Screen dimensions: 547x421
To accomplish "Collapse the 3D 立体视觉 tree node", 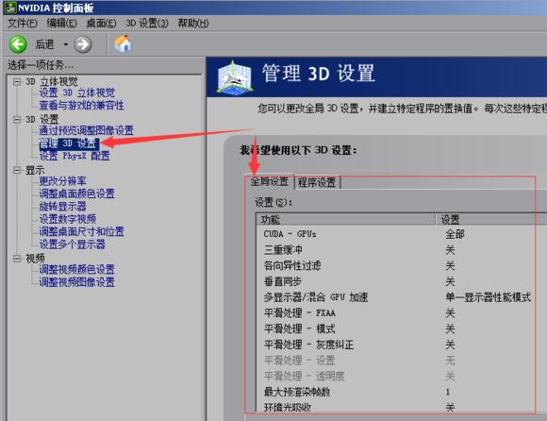I will (16, 82).
